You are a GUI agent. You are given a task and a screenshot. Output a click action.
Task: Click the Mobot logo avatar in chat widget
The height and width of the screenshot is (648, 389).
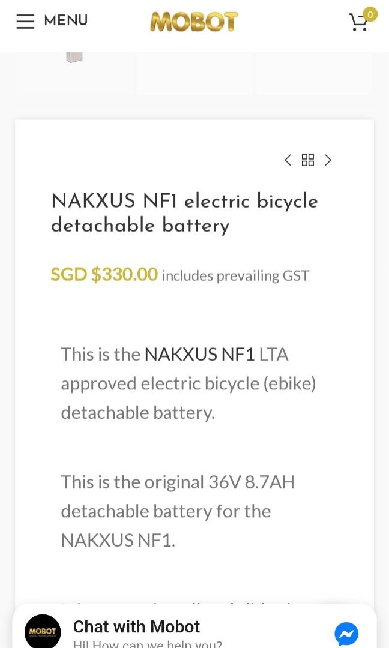pos(42,631)
